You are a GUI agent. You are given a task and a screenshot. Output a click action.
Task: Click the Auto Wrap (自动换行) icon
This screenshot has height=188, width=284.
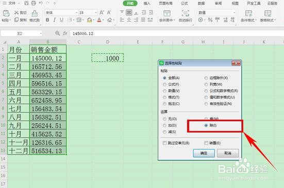coord(185,13)
